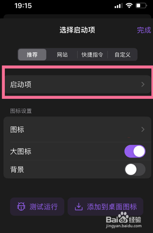The image size is (153, 233).
Task: Open the 启动项 row
Action: pyautogui.click(x=77, y=84)
